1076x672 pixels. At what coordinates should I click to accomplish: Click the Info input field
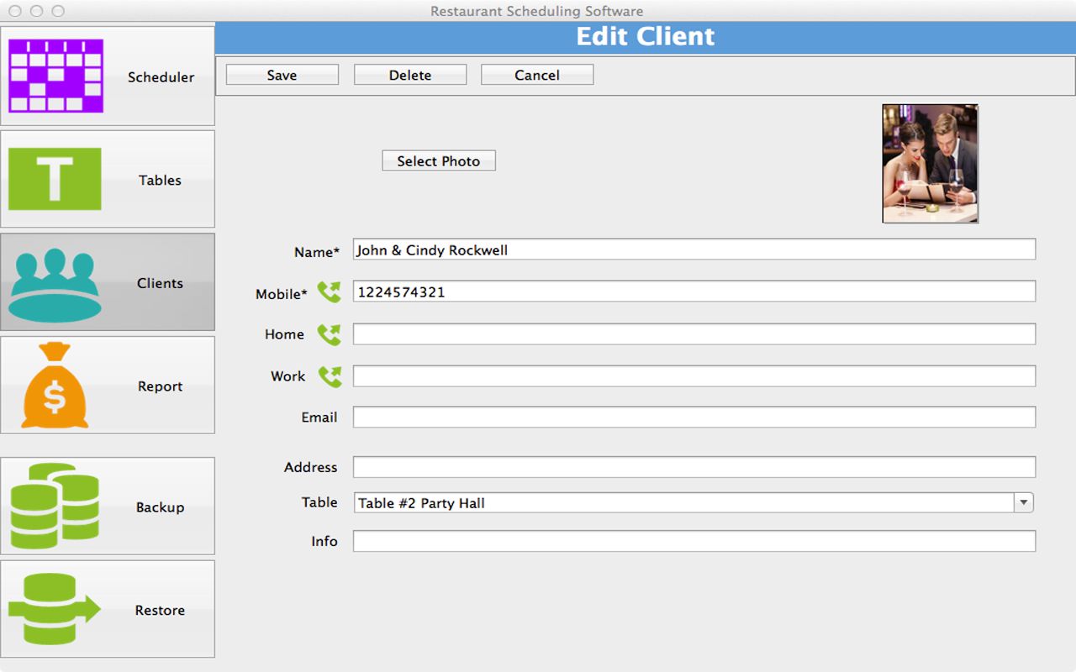[694, 541]
